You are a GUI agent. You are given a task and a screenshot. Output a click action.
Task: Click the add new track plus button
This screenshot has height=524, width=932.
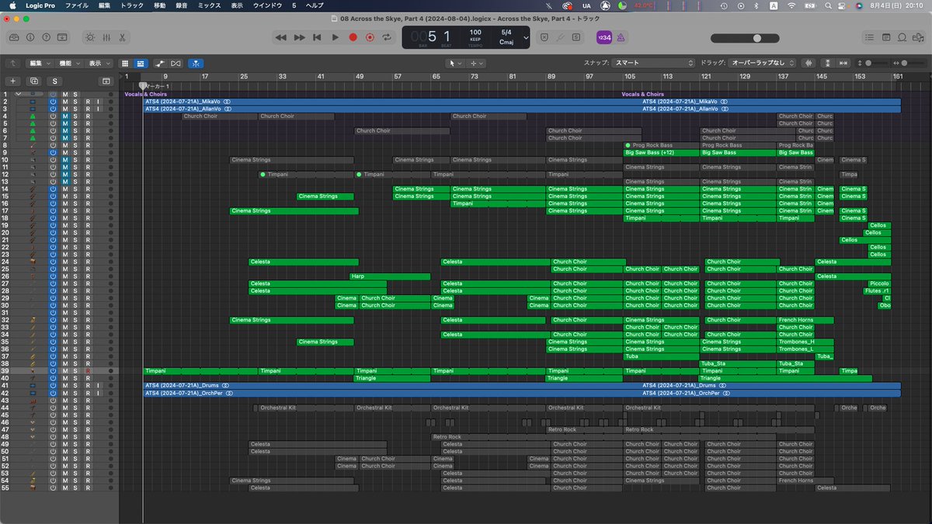tap(12, 81)
